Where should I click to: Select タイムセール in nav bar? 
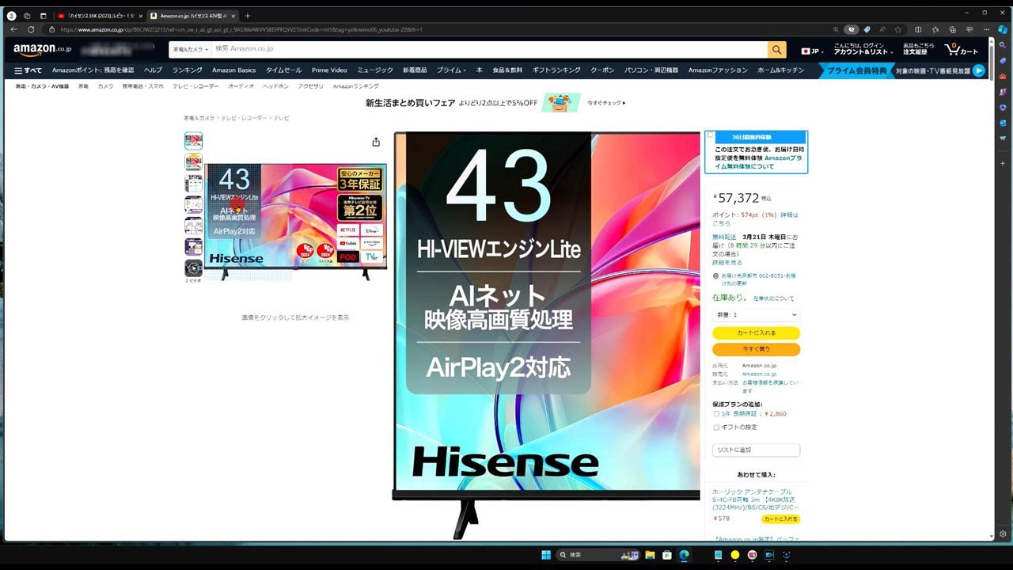tap(283, 70)
